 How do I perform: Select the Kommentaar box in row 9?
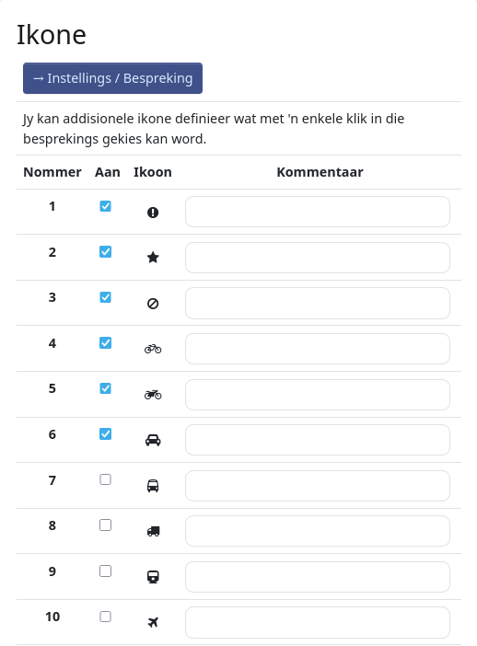tap(318, 577)
